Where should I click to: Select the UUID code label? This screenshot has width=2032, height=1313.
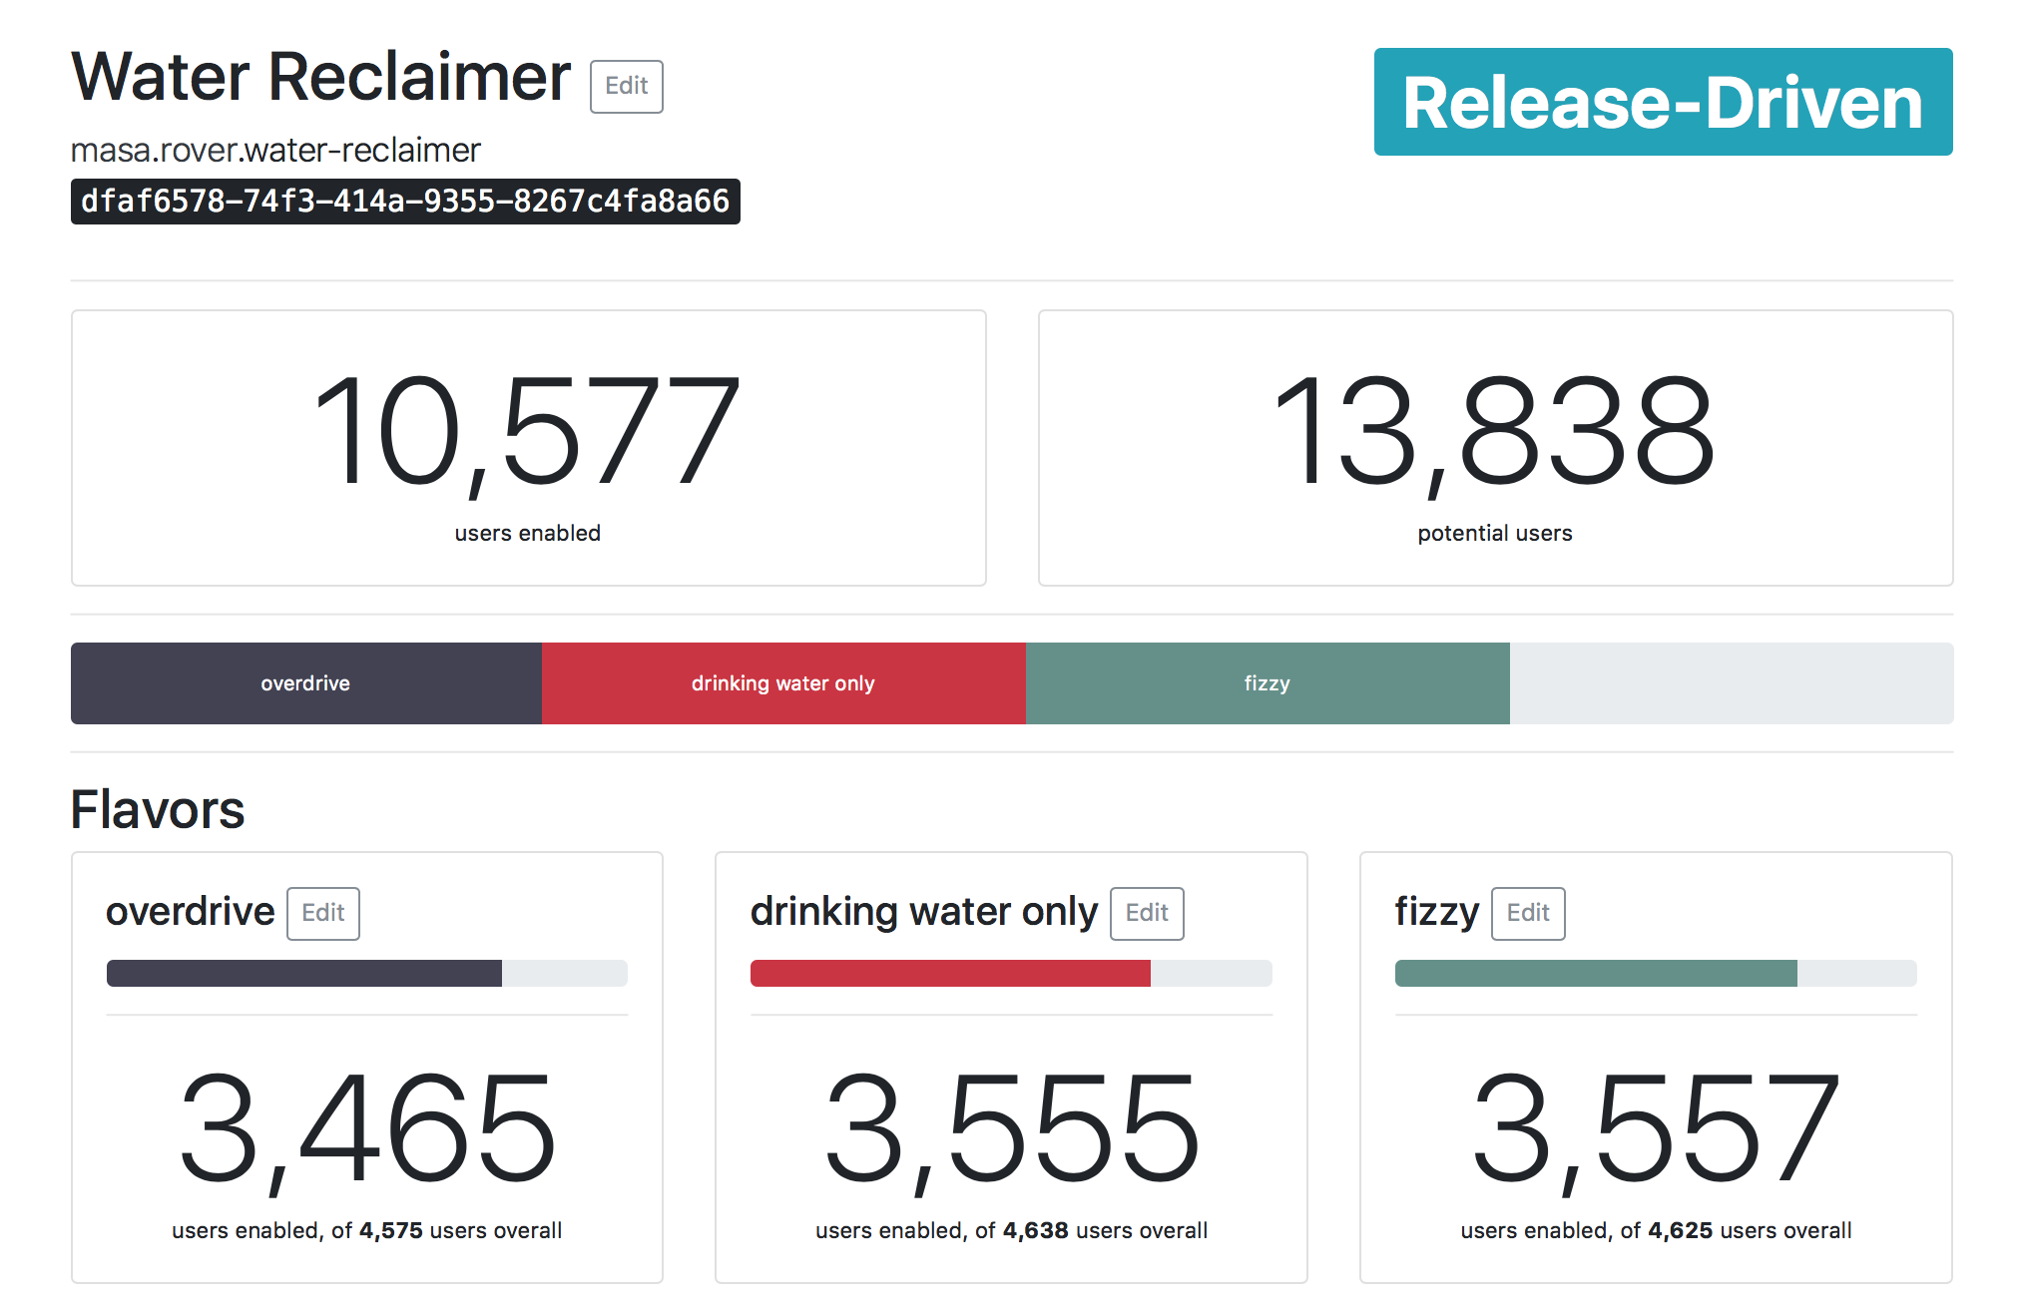pyautogui.click(x=405, y=202)
